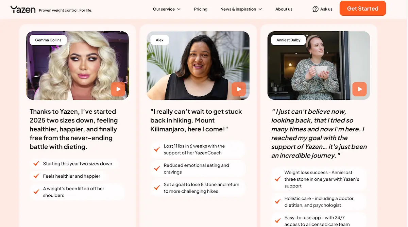This screenshot has width=408, height=227.
Task: Expand the News & inspiration dropdown
Action: [241, 9]
